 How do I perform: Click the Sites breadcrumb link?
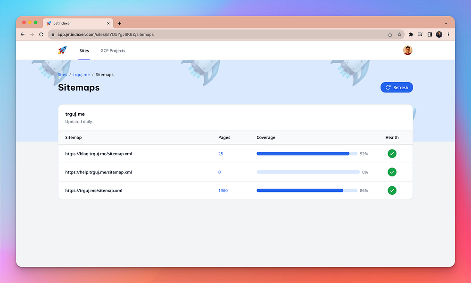[63, 75]
